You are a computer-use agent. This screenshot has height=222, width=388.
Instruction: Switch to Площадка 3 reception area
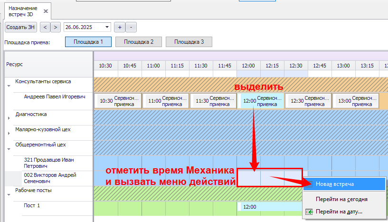coord(189,42)
